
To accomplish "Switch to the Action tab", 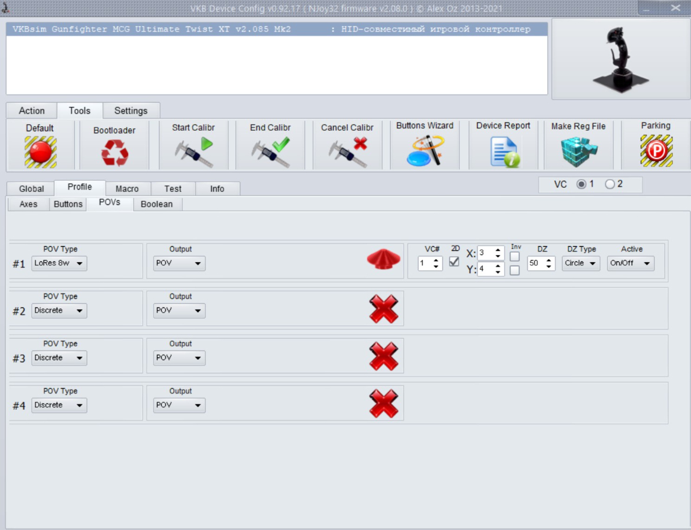I will click(x=32, y=111).
